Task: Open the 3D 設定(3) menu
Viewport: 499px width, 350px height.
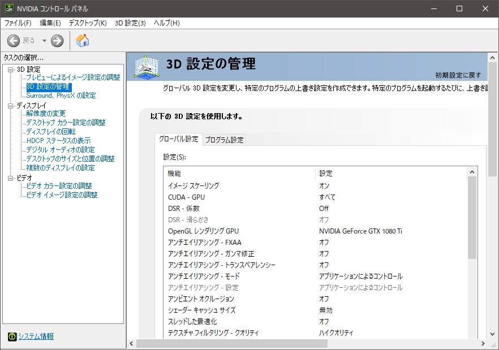Action: pyautogui.click(x=130, y=23)
